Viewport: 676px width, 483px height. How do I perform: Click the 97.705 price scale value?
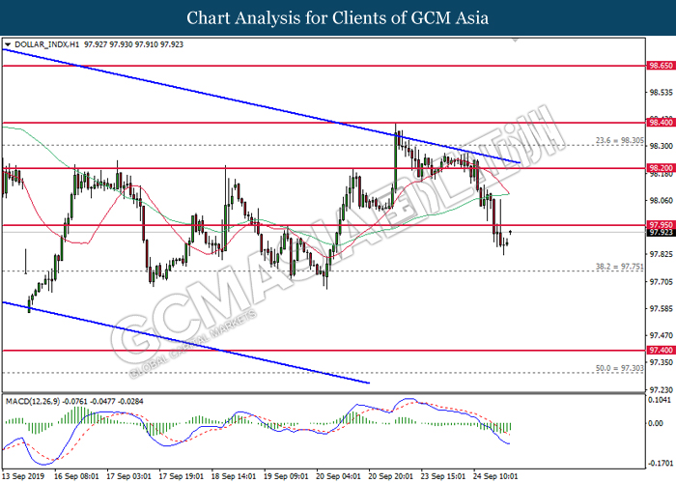coord(661,282)
